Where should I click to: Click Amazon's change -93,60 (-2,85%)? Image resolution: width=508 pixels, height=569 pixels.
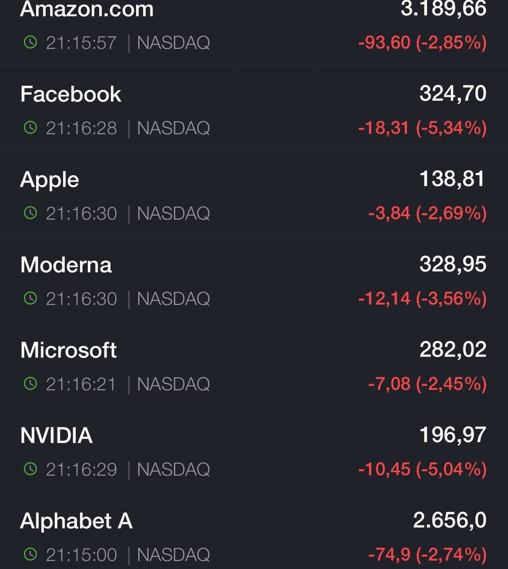tap(422, 42)
